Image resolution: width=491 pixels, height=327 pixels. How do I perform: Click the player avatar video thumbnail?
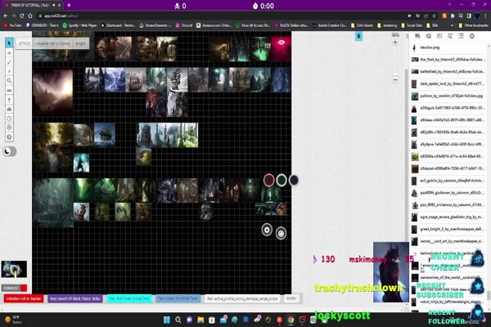[x=14, y=269]
